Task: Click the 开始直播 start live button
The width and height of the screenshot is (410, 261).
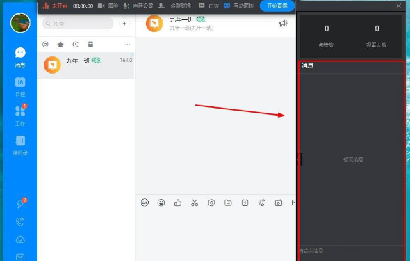Action: tap(277, 6)
